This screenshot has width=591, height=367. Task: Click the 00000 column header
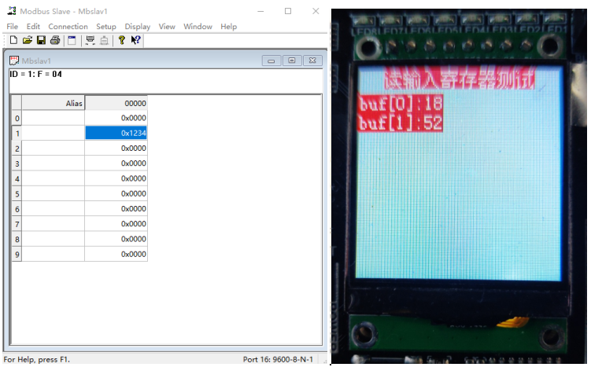coord(116,103)
